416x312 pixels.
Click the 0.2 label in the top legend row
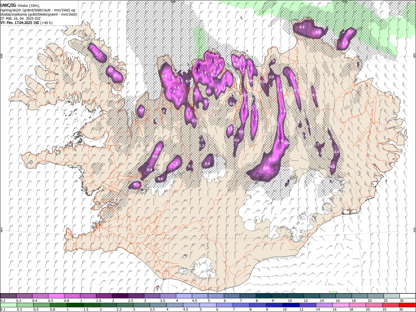click(3, 301)
